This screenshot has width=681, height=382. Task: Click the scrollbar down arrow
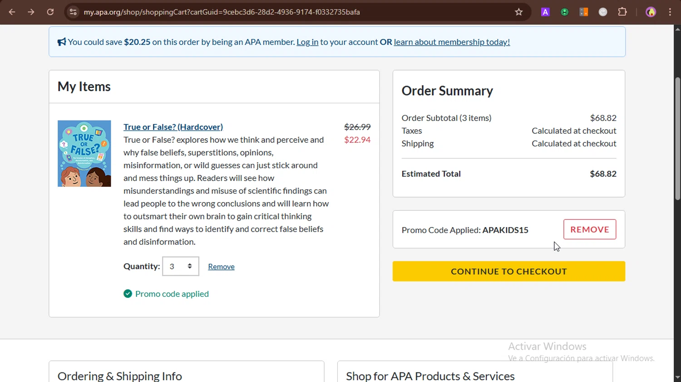[x=677, y=377]
